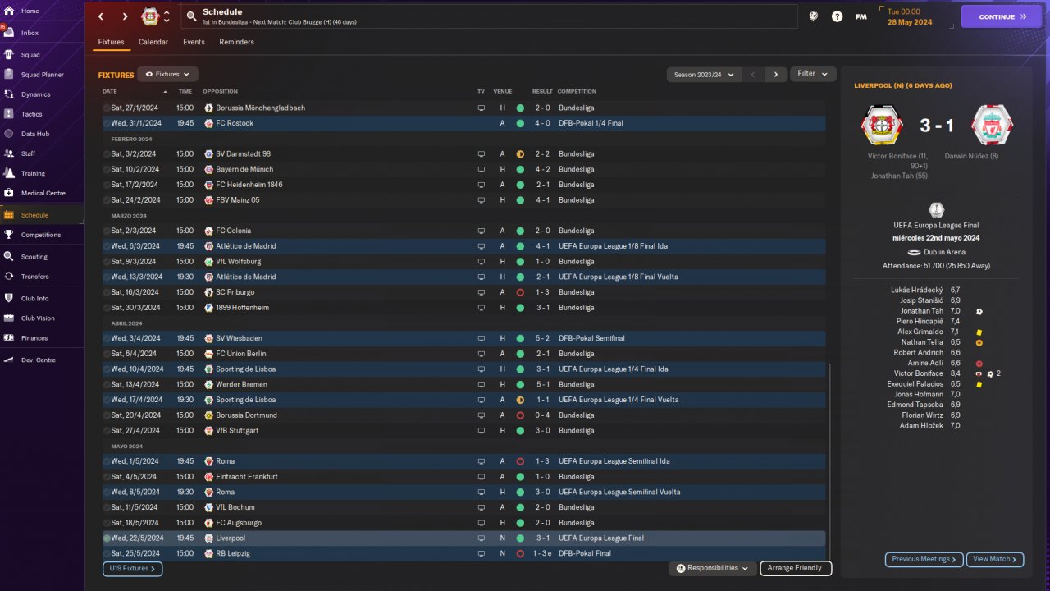Tick the check circle for FC Colonia
This screenshot has width=1050, height=591.
click(x=107, y=231)
